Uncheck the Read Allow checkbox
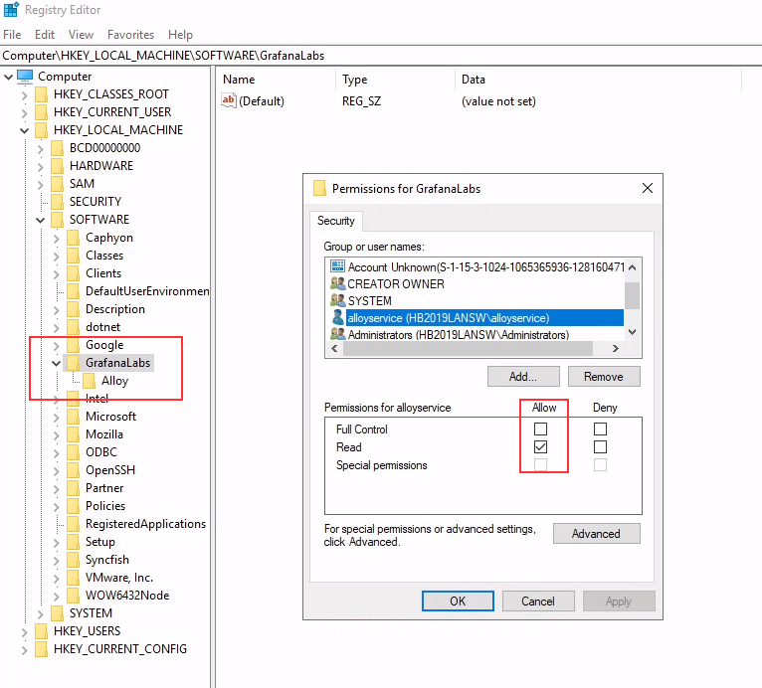 [x=540, y=446]
